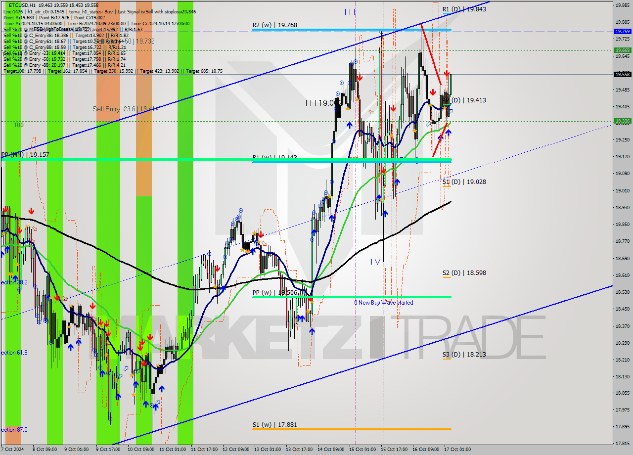
Task: Click the '7 Oct 2024' date on time axis
Action: [x=13, y=450]
